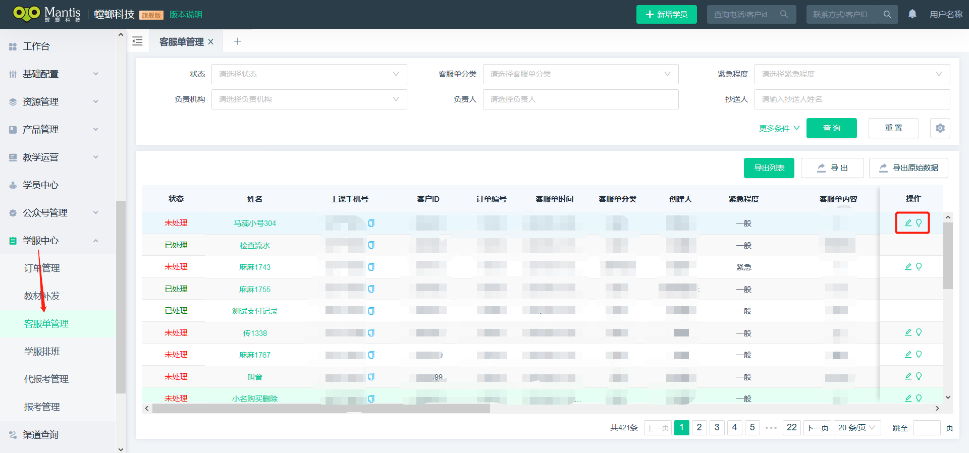Open the 版本说明 link

(186, 15)
